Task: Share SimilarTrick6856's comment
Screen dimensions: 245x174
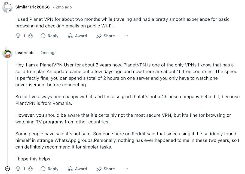Action: pyautogui.click(x=106, y=36)
